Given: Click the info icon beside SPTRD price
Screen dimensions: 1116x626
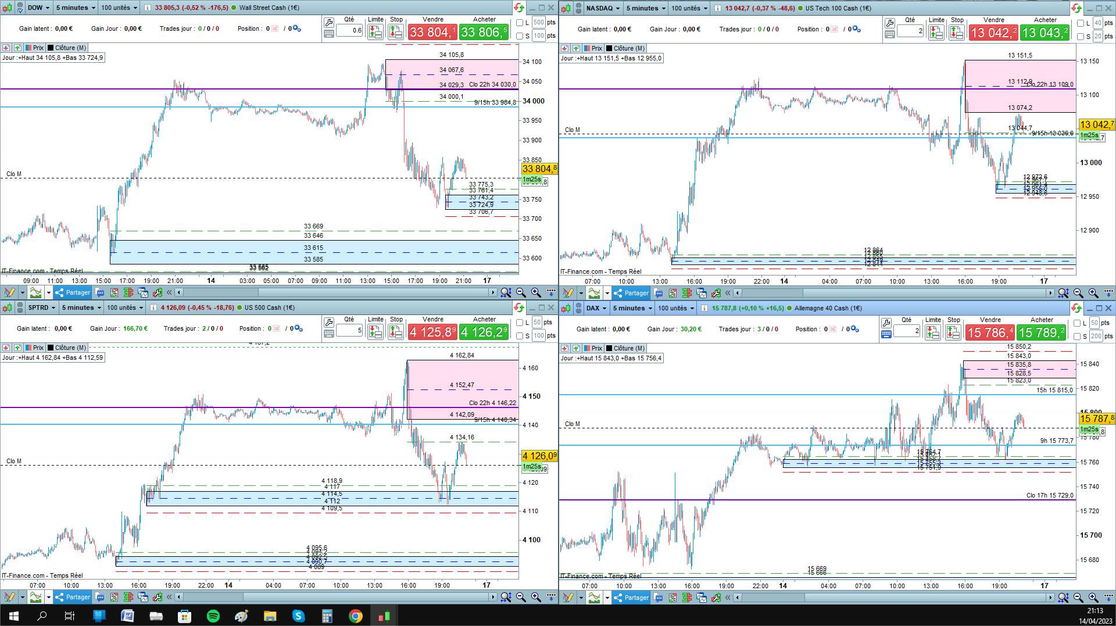Looking at the screenshot, I should (153, 308).
